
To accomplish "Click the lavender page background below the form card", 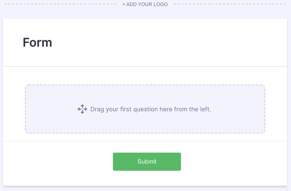I will click(145, 189).
